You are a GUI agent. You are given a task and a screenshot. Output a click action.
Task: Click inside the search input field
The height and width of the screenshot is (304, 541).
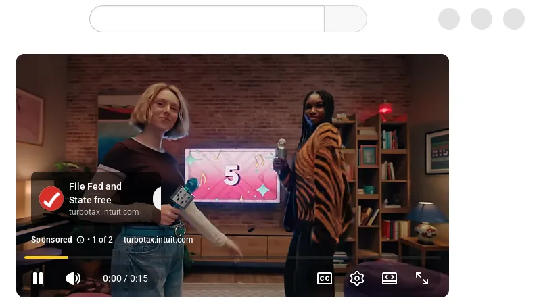[206, 19]
